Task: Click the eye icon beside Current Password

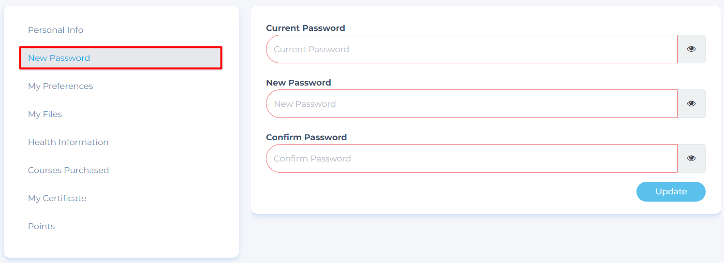Action: [691, 49]
